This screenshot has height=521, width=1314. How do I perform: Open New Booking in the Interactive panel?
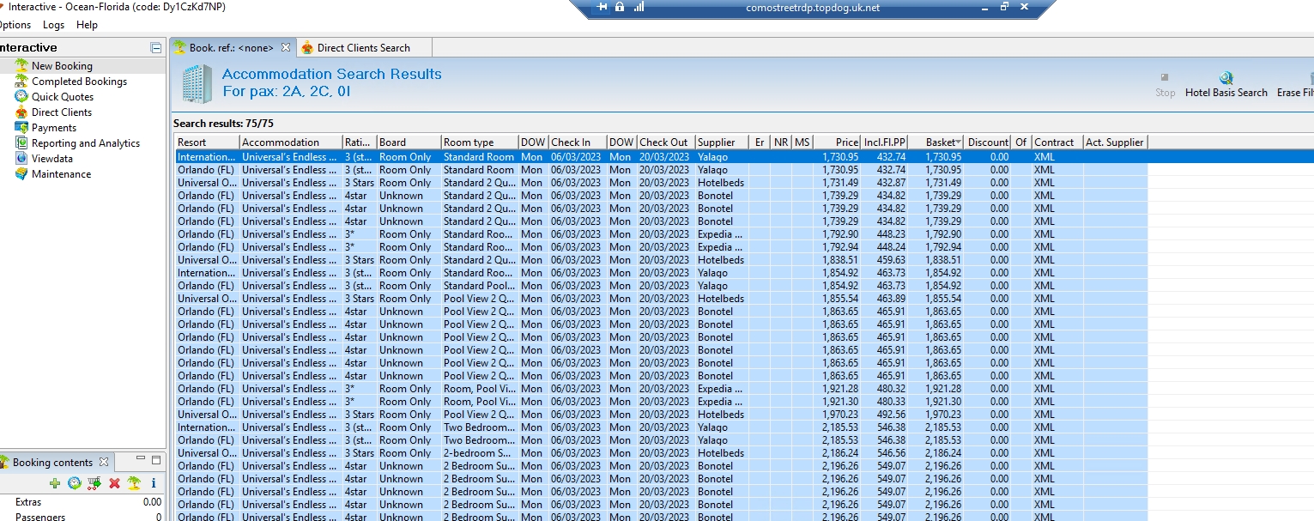point(62,66)
